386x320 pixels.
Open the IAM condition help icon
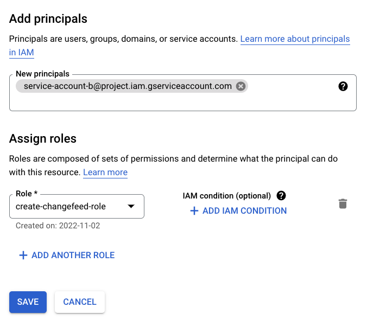pyautogui.click(x=281, y=196)
